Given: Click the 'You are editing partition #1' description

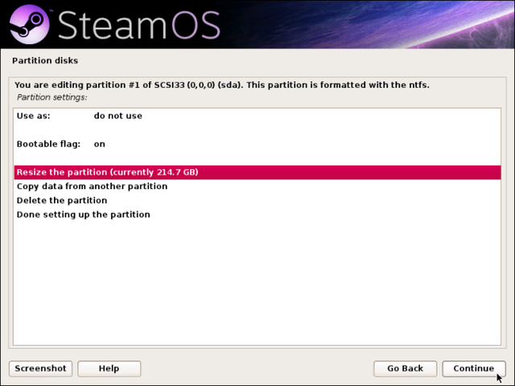Looking at the screenshot, I should coord(222,85).
